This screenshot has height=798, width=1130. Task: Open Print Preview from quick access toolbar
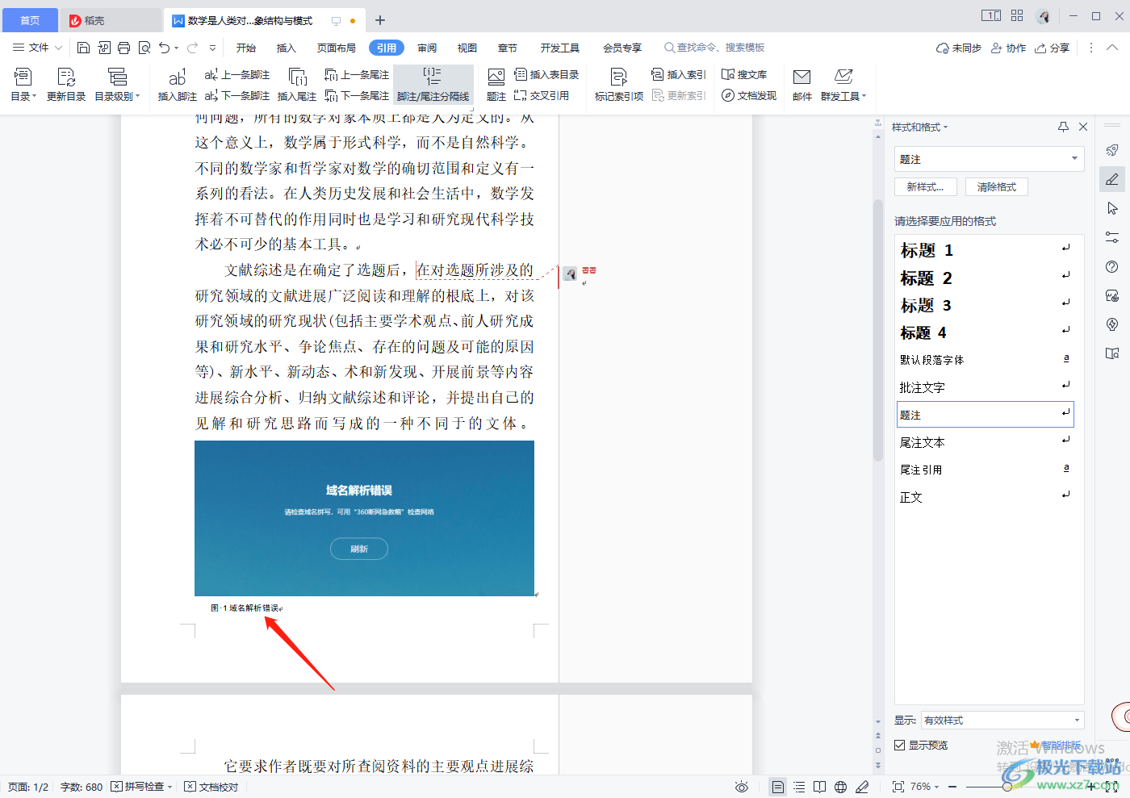click(x=144, y=48)
